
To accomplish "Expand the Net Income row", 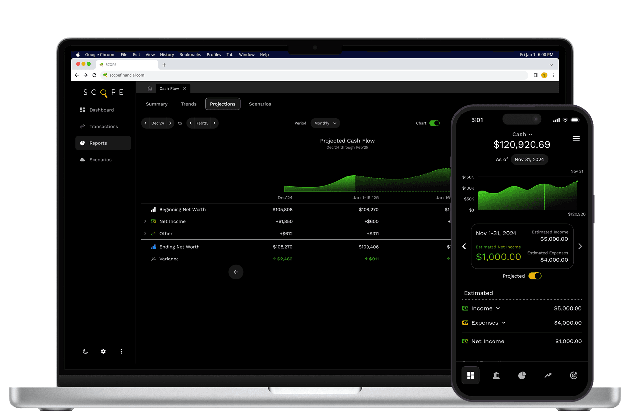I will pyautogui.click(x=145, y=221).
